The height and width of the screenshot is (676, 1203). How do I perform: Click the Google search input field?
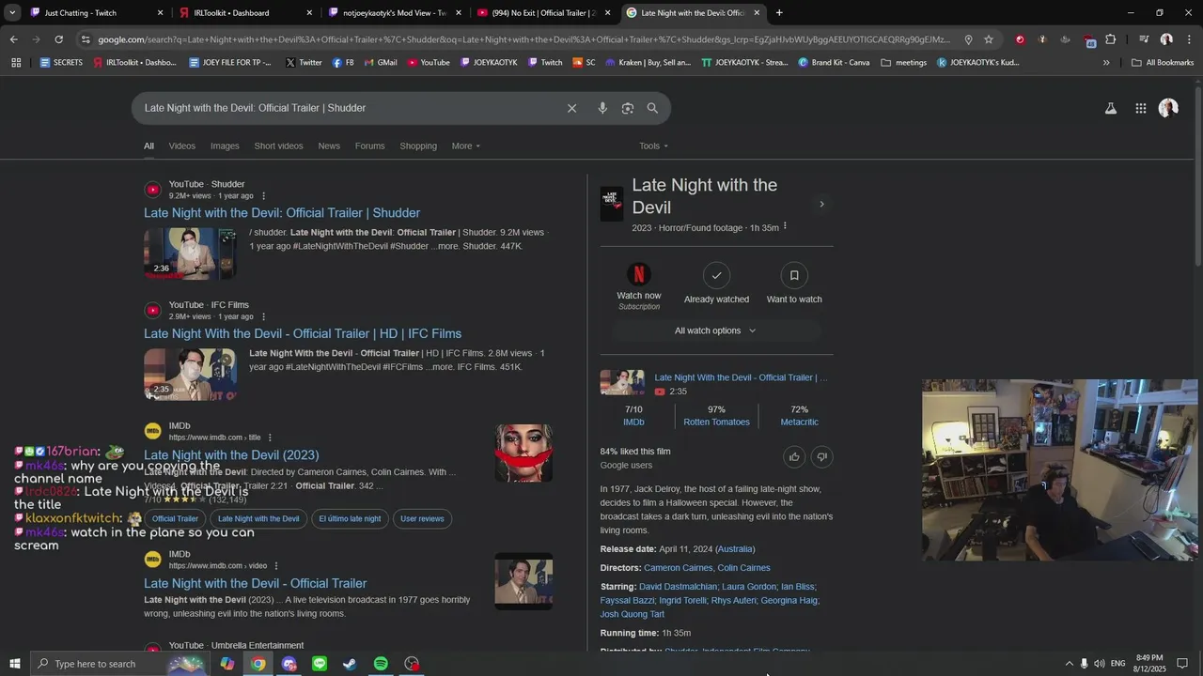(348, 108)
